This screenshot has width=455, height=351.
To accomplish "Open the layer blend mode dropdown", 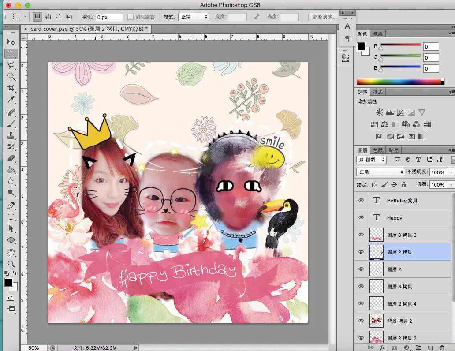I will click(380, 172).
